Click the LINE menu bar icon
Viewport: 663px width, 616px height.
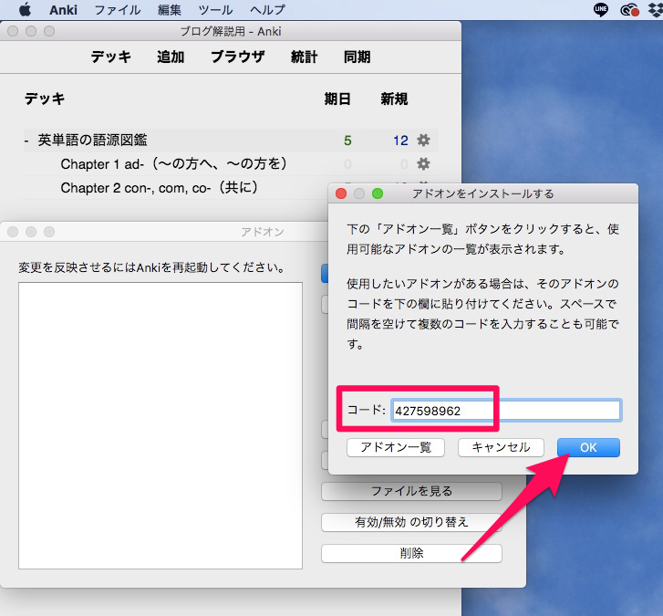coord(601,10)
